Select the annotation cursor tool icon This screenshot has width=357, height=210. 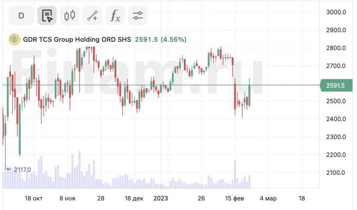point(47,16)
